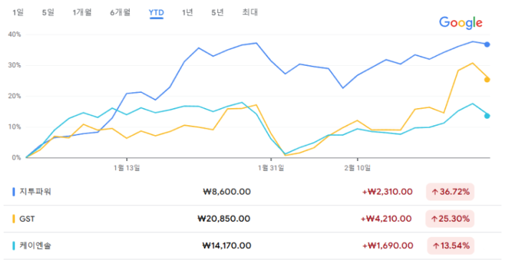Open the 지투파워 stock row
Viewport: 506px width, 264px height.
pos(252,192)
